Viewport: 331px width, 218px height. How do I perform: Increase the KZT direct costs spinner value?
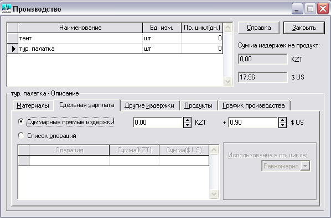click(x=187, y=120)
